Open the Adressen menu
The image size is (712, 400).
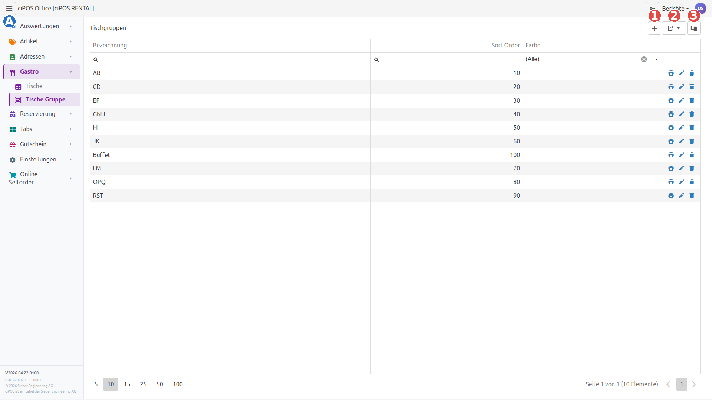click(42, 57)
